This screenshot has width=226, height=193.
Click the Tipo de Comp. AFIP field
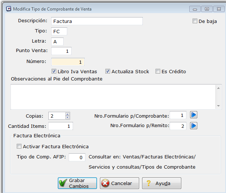[77, 157]
